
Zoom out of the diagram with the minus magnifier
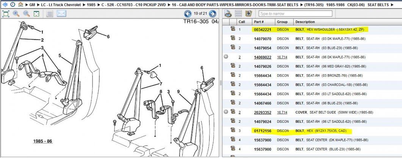click(27, 14)
